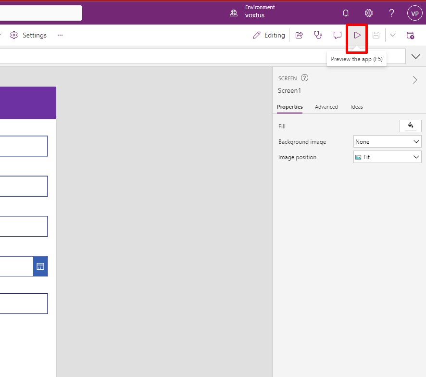Click the Publish icon

(x=410, y=35)
